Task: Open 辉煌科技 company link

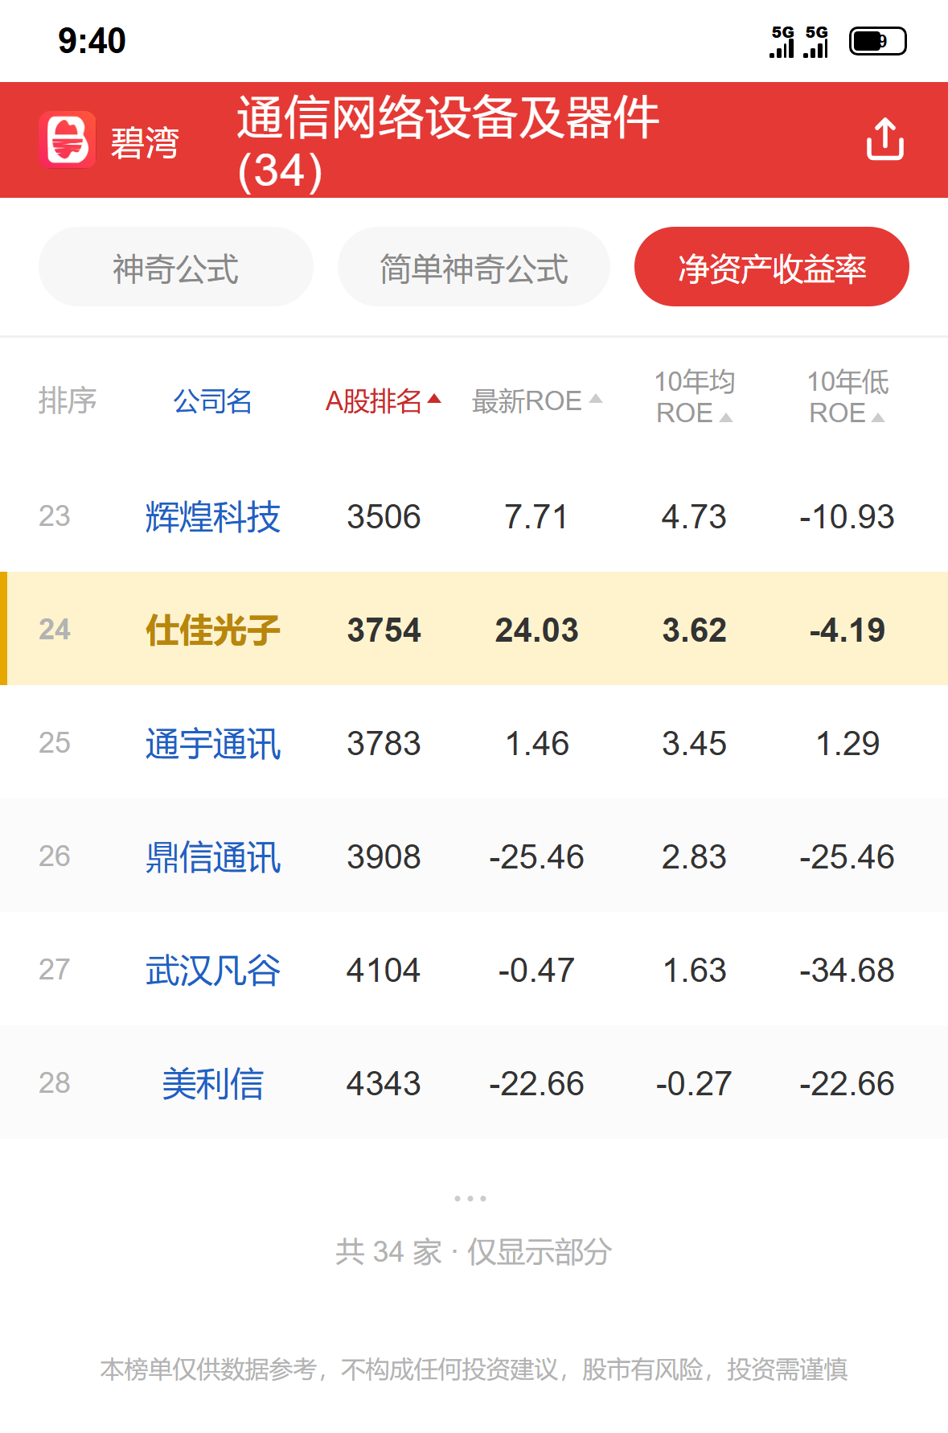Action: coord(213,516)
